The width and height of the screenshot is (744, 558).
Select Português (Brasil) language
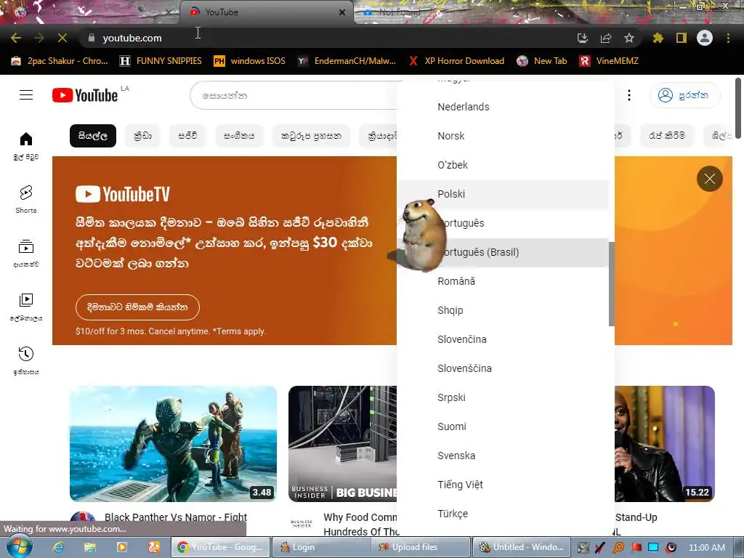click(x=503, y=252)
